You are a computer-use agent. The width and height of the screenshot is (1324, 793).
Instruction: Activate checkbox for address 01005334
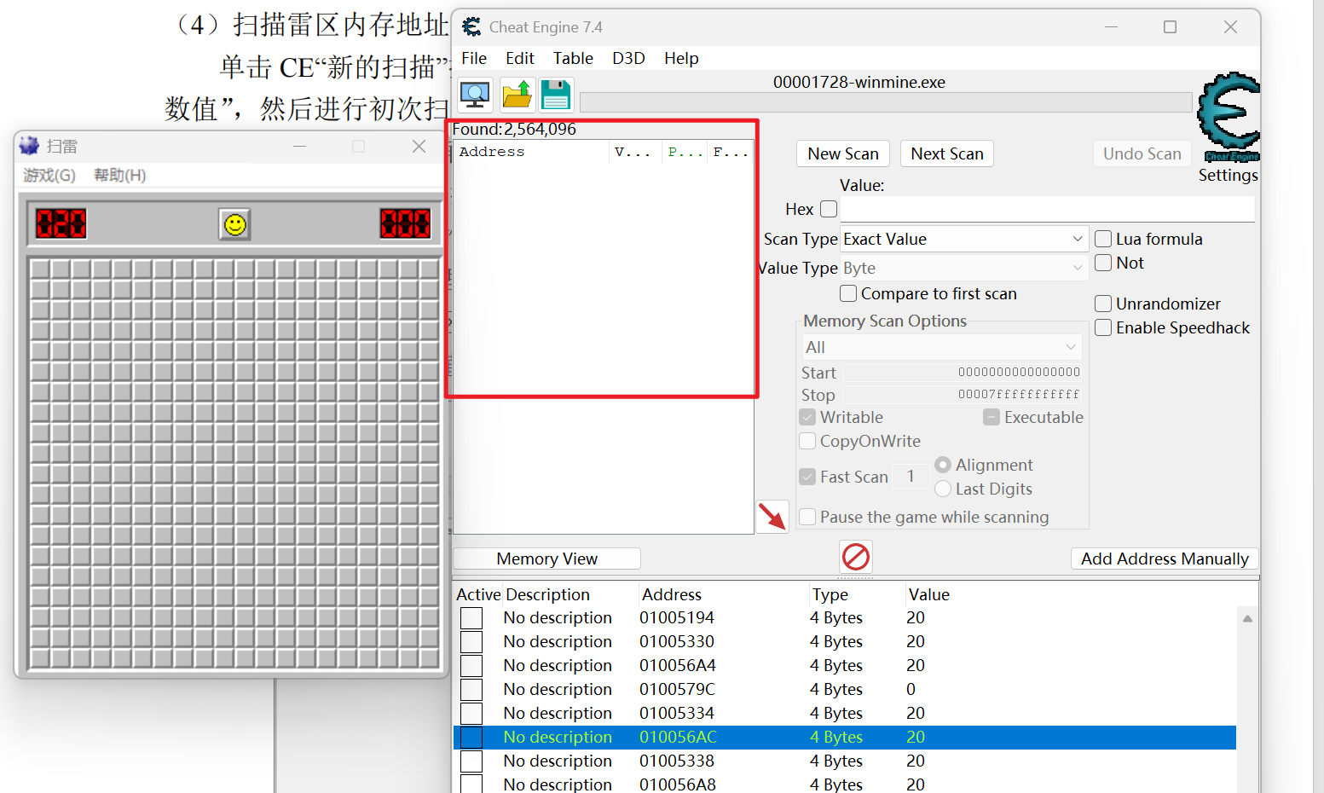471,713
